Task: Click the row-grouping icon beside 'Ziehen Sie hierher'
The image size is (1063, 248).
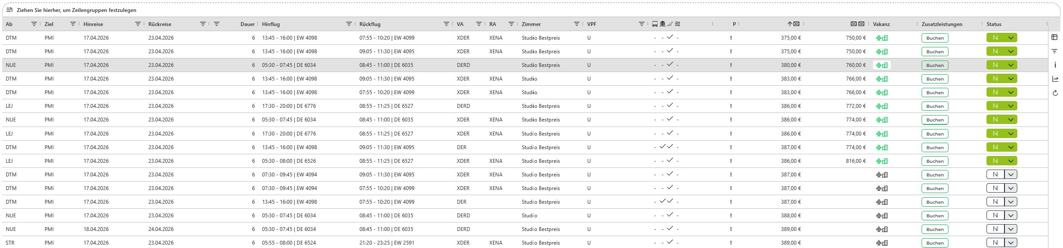Action: (x=9, y=10)
